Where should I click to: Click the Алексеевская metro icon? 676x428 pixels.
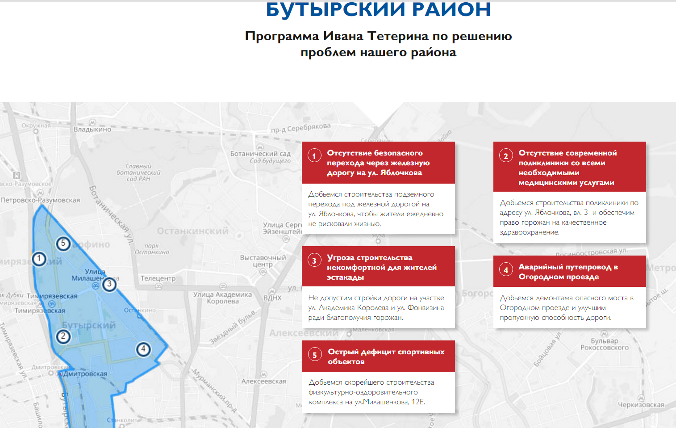click(x=263, y=374)
